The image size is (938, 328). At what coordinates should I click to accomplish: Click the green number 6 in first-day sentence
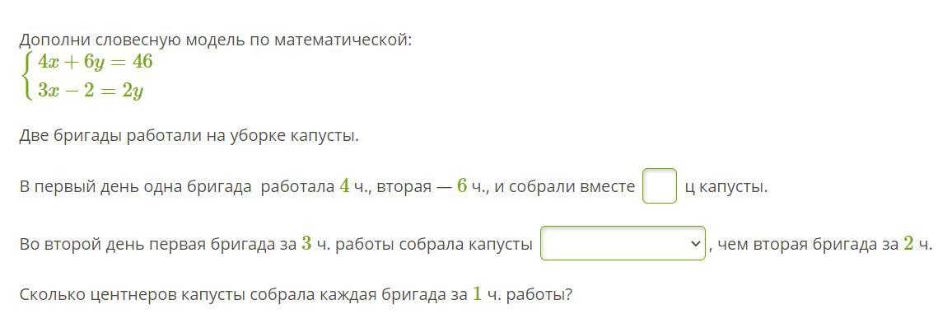click(461, 185)
